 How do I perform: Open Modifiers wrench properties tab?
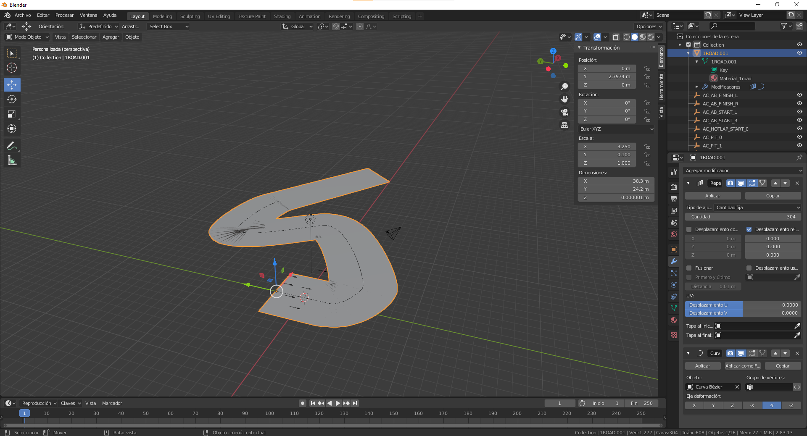674,261
